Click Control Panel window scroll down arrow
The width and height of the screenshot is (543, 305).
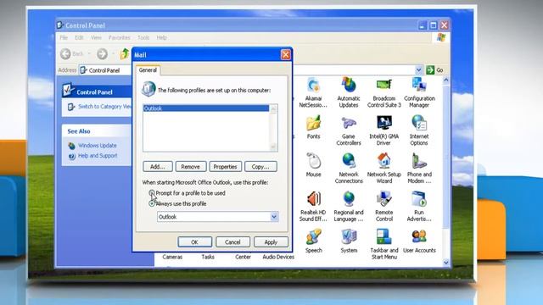click(x=445, y=263)
